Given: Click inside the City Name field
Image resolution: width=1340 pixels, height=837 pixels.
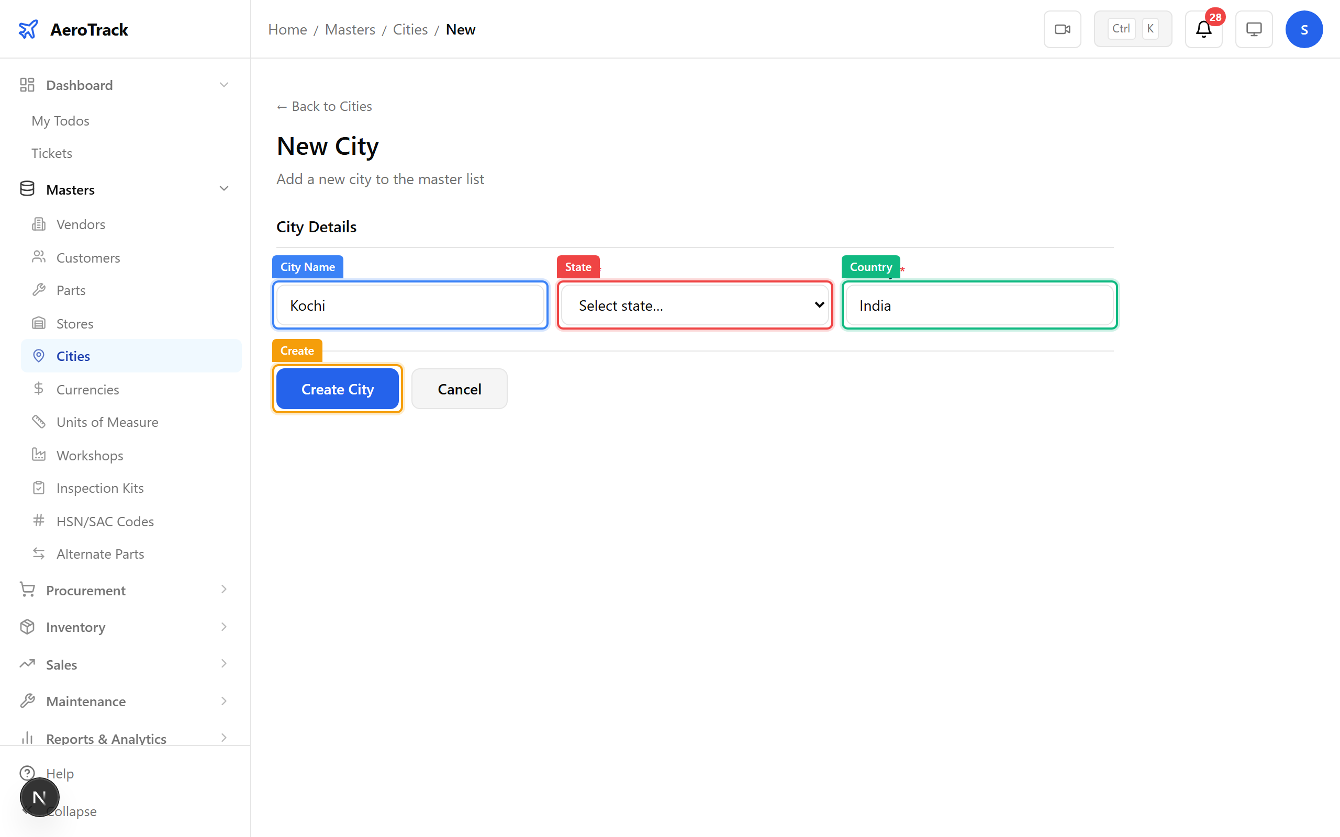Looking at the screenshot, I should coord(410,305).
